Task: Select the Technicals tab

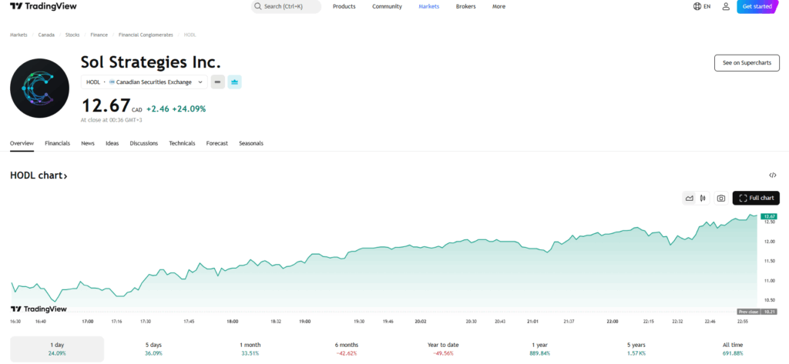Action: [x=182, y=143]
